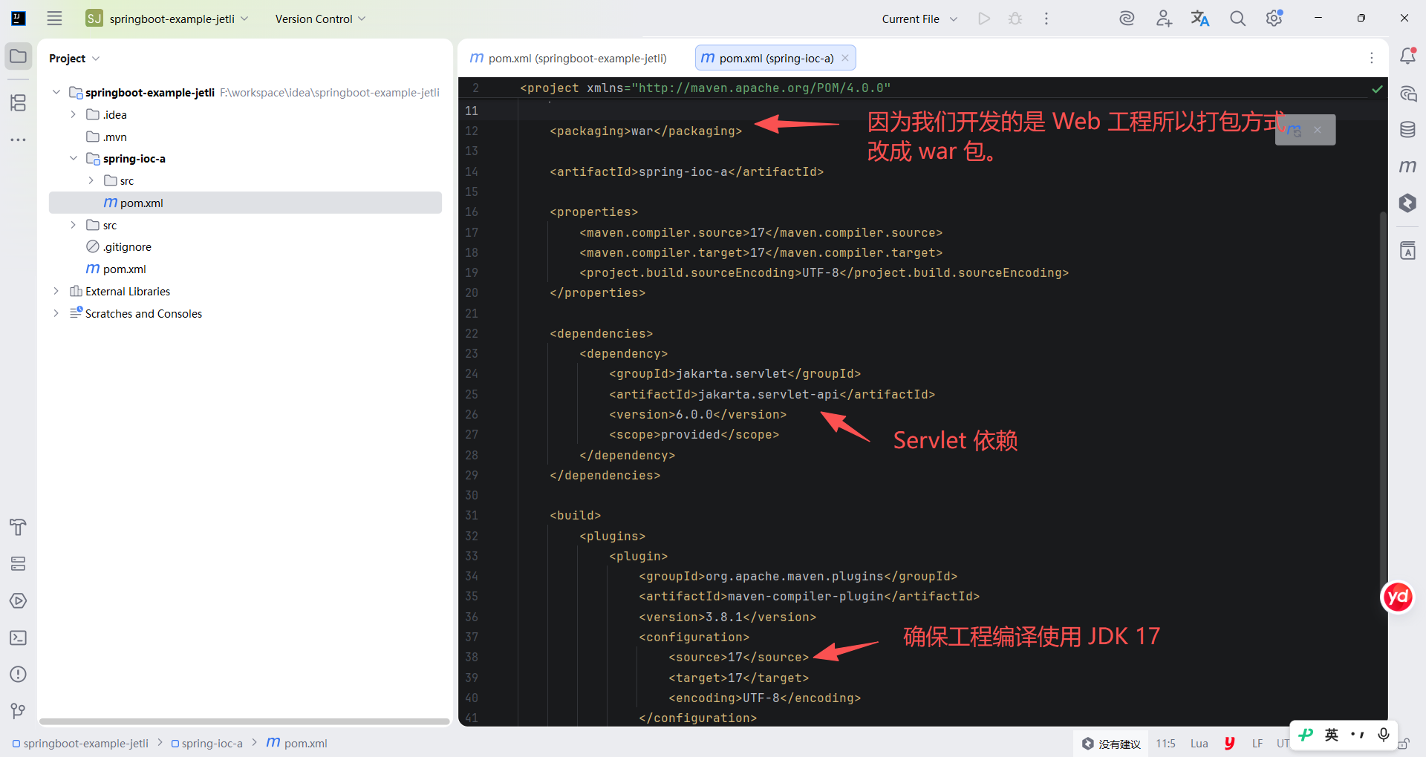
Task: Expand the .idea folder
Action: (74, 114)
